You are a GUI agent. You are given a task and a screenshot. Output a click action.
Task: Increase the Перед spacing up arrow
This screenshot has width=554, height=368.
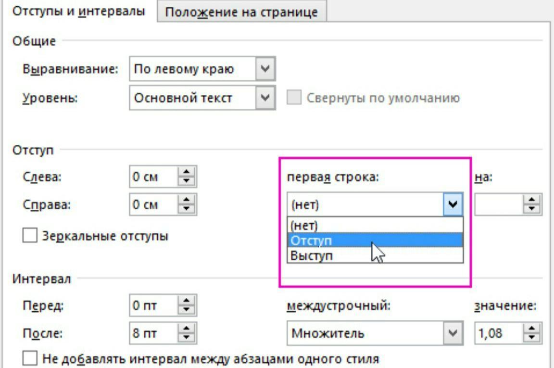coord(186,300)
